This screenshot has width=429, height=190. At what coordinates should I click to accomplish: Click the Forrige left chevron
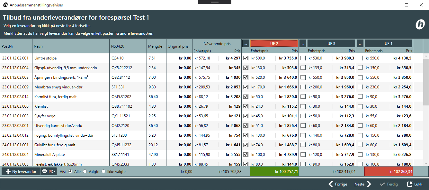331,184
